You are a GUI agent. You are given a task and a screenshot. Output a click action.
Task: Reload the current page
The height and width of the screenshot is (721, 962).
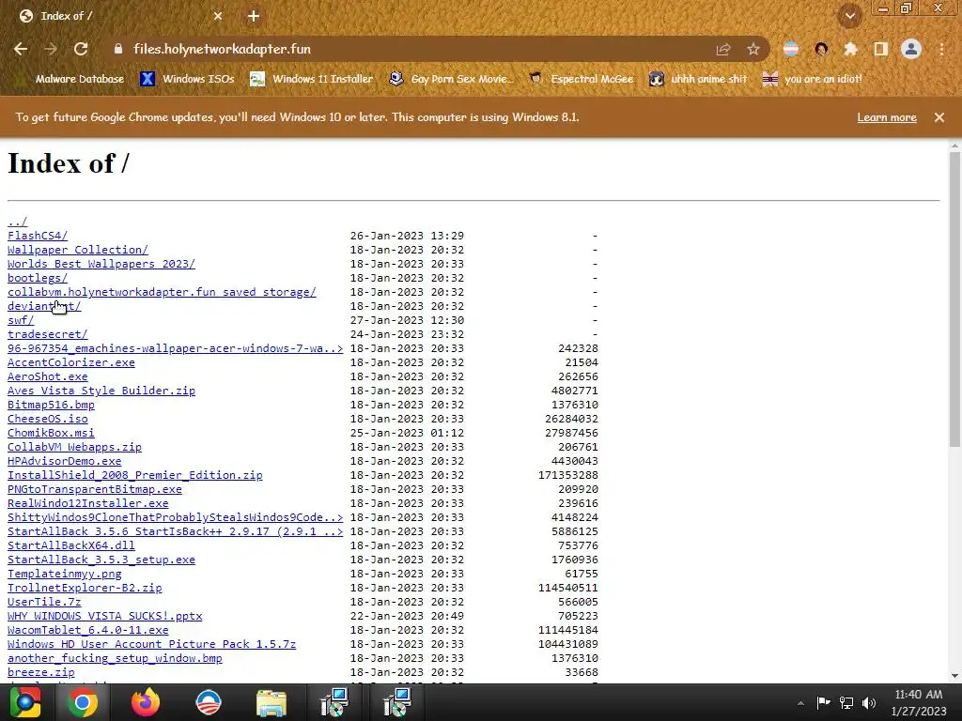pos(81,49)
